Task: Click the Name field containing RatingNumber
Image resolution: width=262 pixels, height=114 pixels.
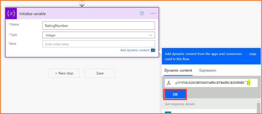Action: (x=99, y=26)
